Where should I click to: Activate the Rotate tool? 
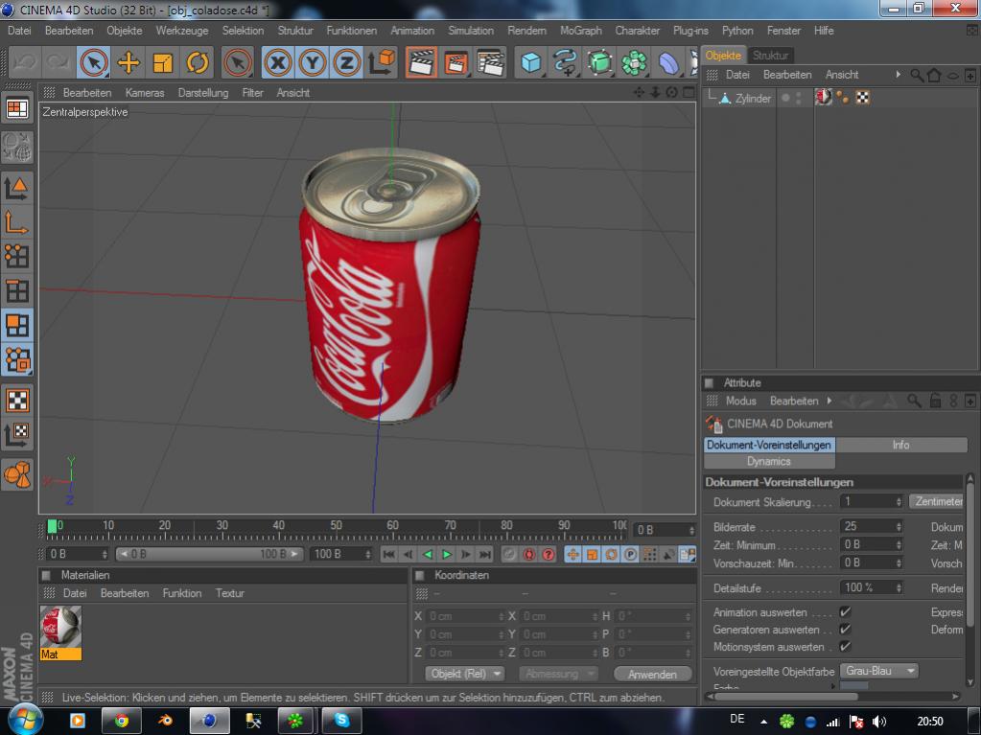point(198,63)
